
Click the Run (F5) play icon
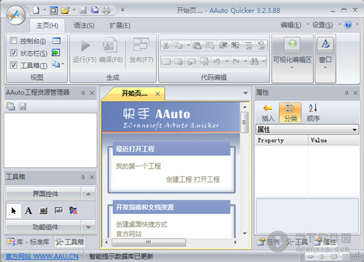85,45
